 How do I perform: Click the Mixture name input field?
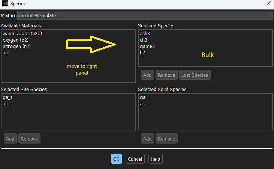pyautogui.click(x=145, y=16)
